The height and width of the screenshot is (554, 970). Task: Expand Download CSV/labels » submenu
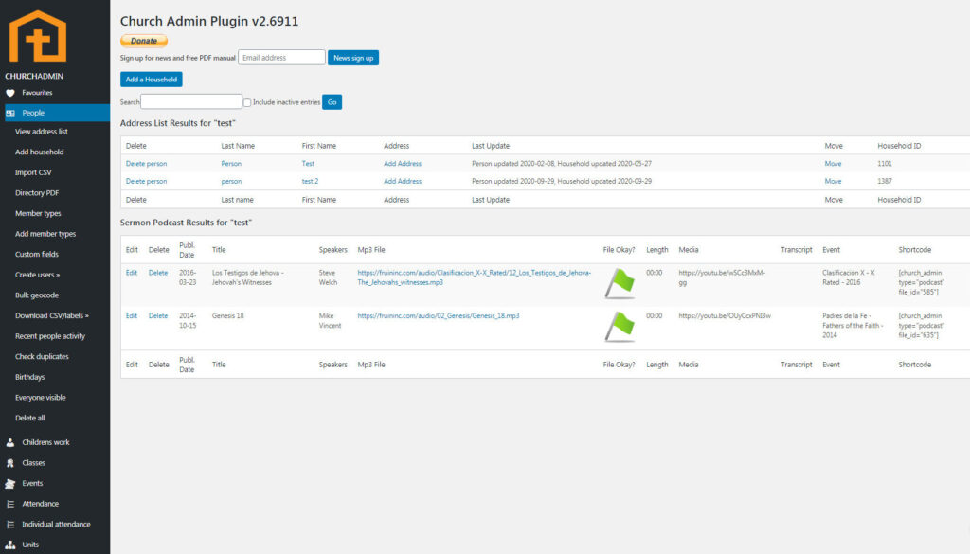(x=52, y=315)
